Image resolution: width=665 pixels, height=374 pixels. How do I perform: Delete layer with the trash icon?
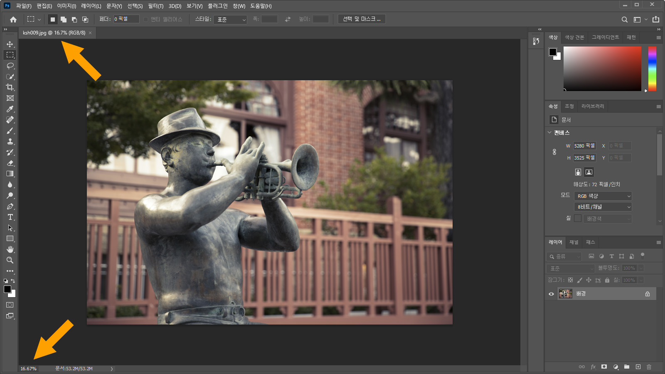tap(649, 367)
